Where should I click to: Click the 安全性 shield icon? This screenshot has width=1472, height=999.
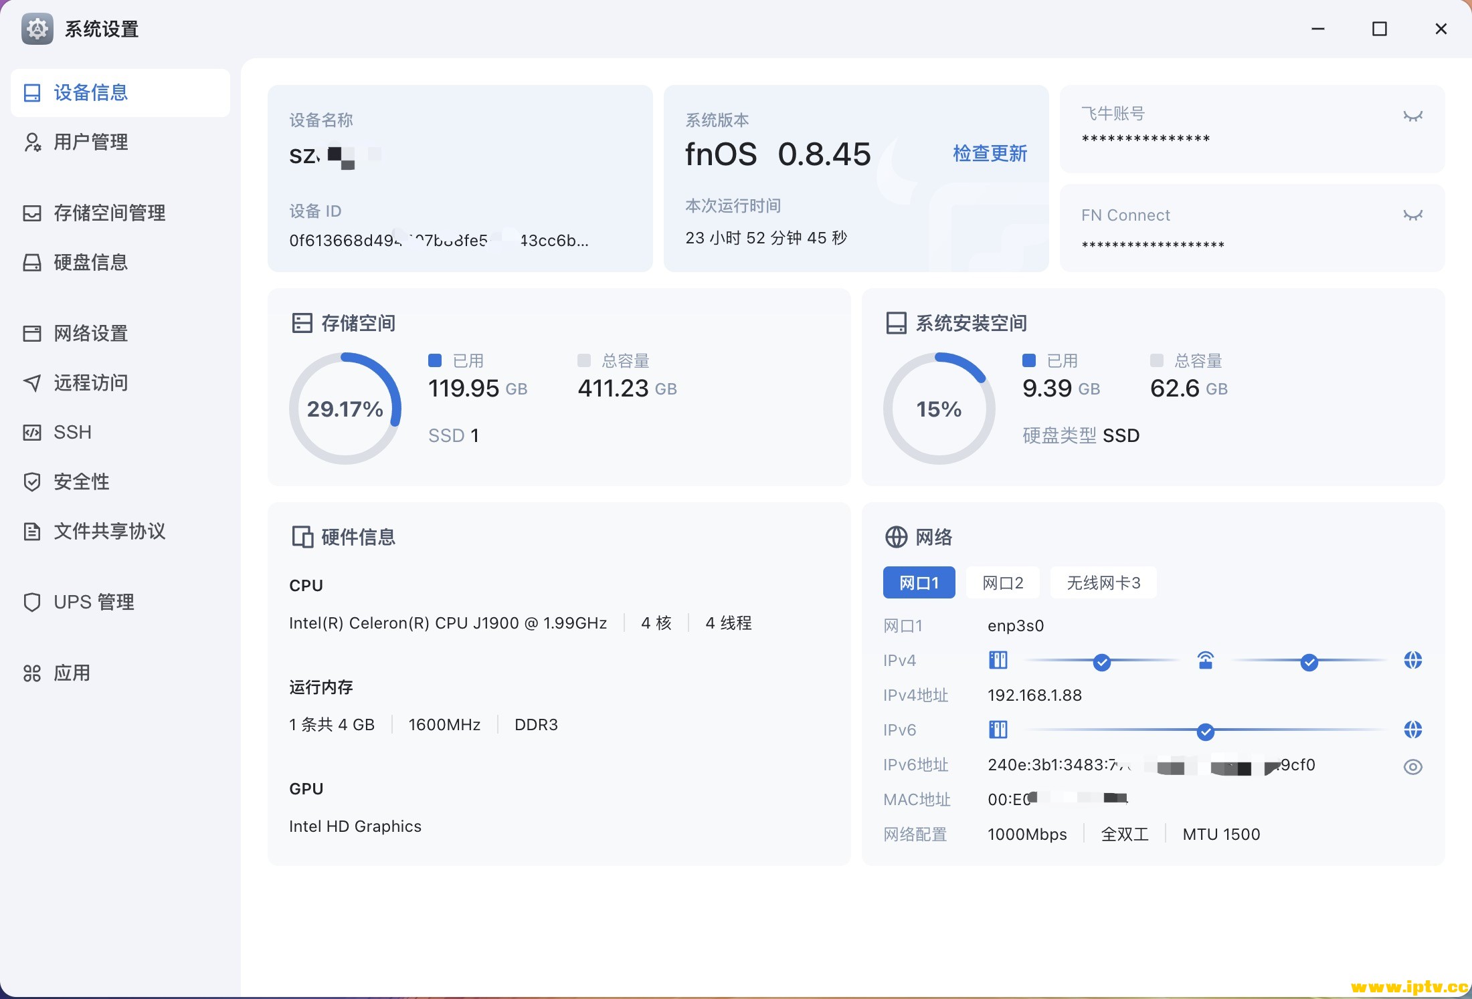point(32,482)
